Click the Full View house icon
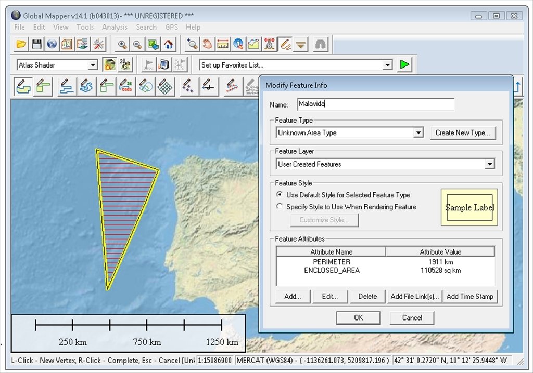Viewport: 533px width, 373px height. pyautogui.click(x=168, y=44)
